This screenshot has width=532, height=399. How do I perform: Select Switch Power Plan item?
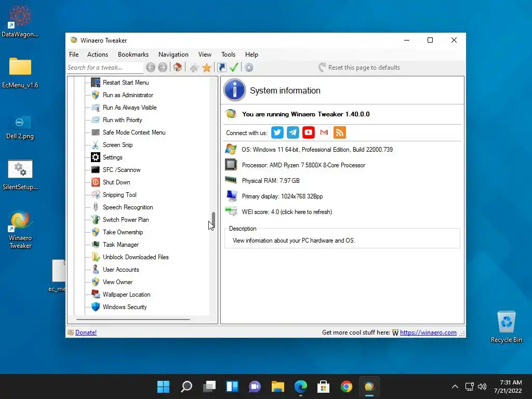tap(126, 220)
